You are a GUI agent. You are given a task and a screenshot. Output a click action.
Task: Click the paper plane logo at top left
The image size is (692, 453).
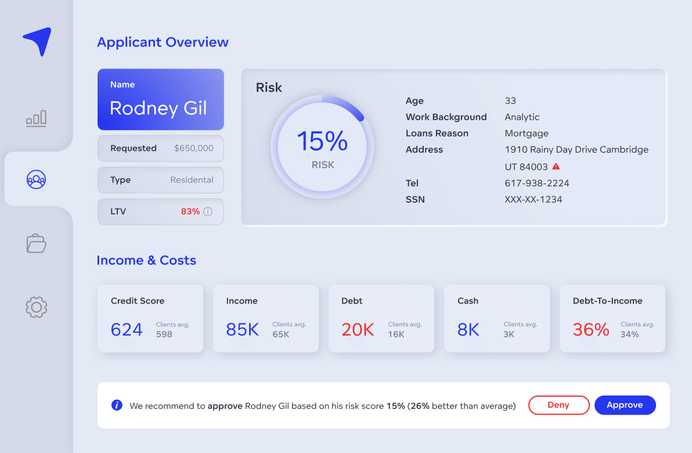pyautogui.click(x=36, y=41)
